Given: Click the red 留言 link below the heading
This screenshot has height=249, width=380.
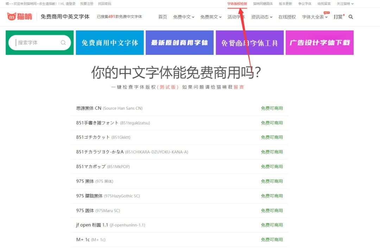Looking at the screenshot, I should (x=239, y=87).
